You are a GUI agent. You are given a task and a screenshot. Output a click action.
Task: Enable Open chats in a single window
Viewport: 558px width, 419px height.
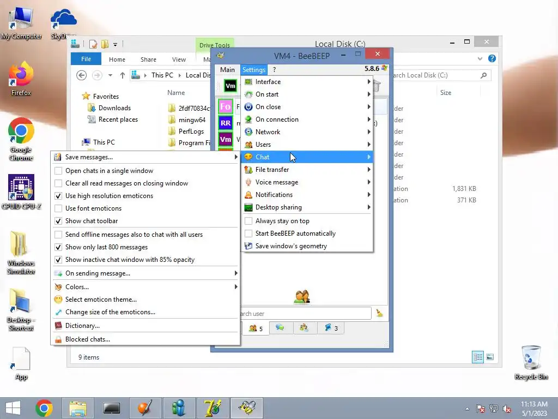(x=58, y=171)
